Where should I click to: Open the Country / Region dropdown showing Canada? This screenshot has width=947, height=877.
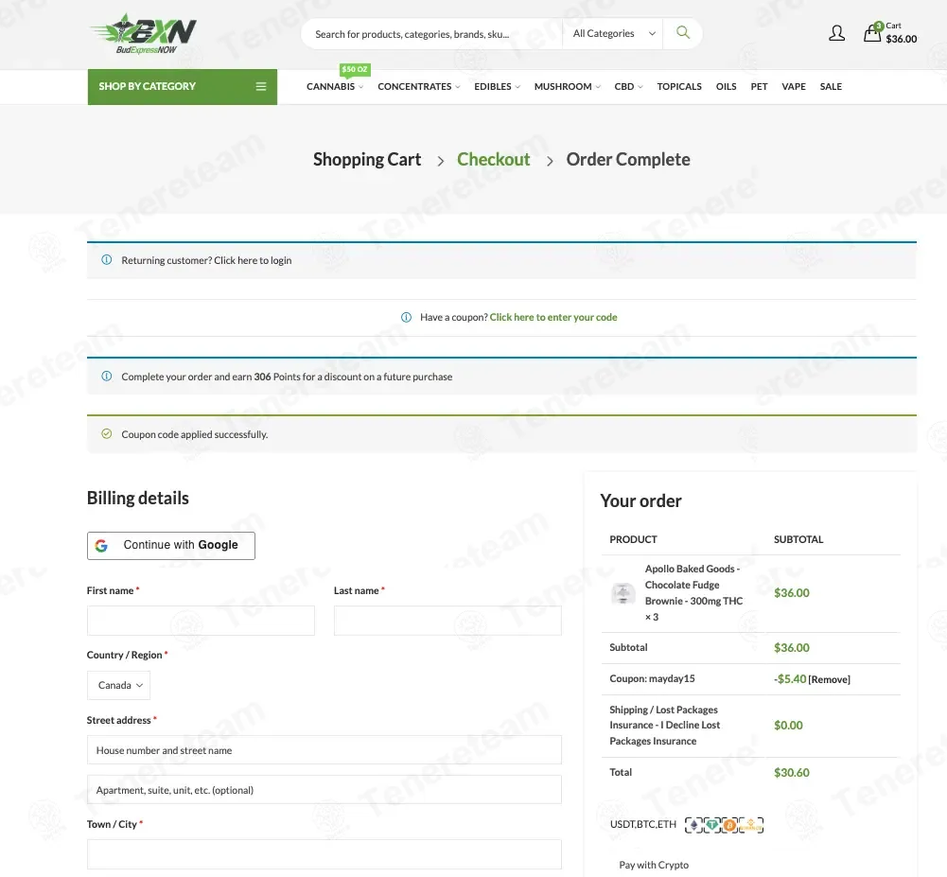(x=118, y=685)
